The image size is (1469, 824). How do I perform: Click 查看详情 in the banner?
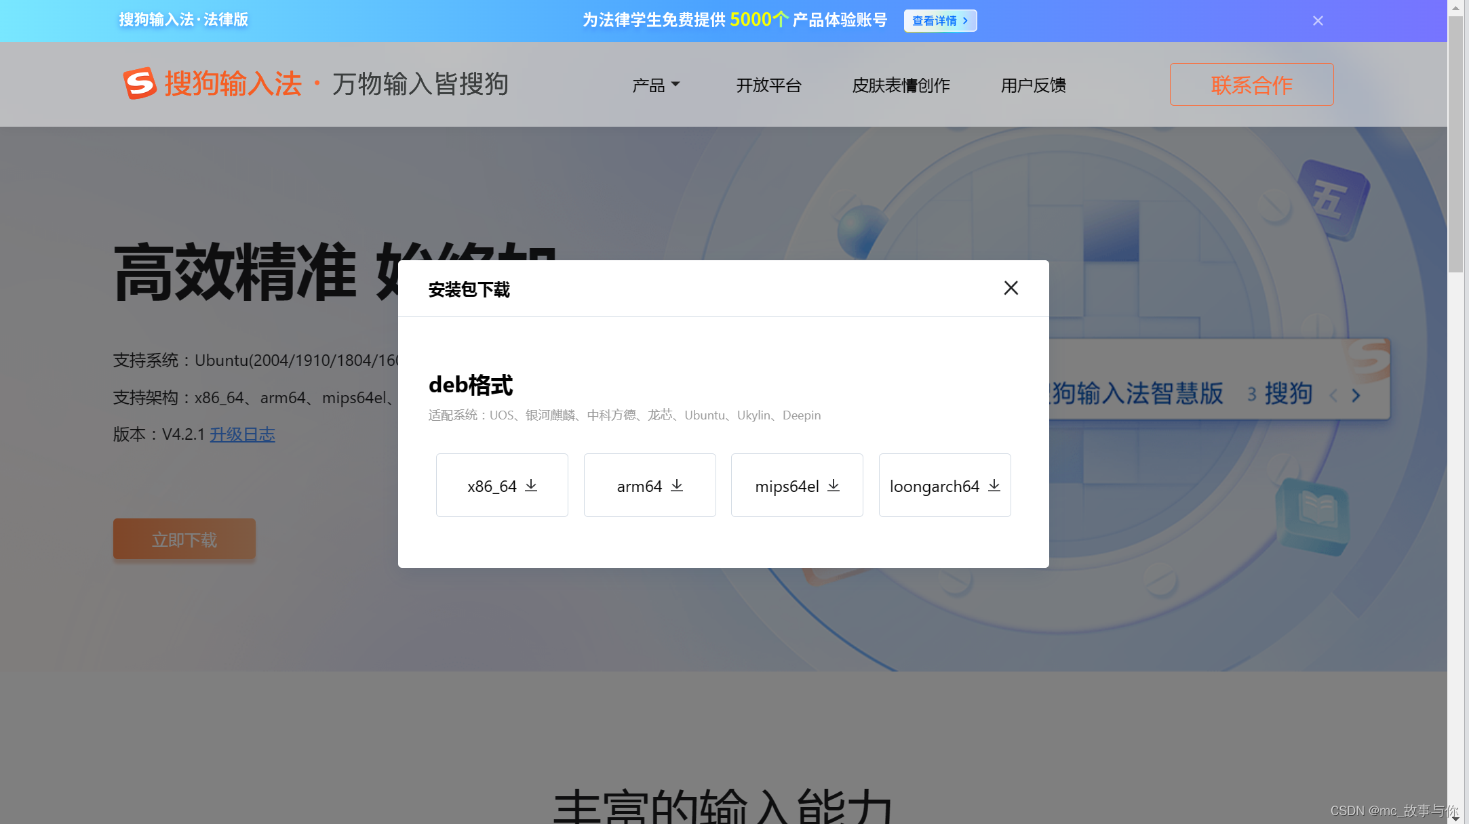point(940,20)
